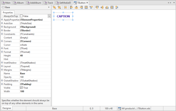
Task: Expand the Padding property node
Action: click(2, 84)
